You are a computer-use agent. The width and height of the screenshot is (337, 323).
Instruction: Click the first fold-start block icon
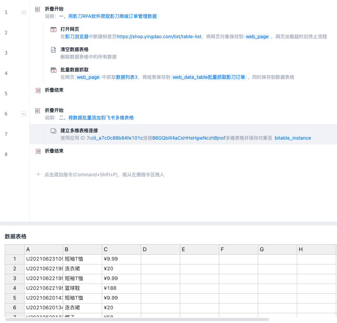[38, 9]
